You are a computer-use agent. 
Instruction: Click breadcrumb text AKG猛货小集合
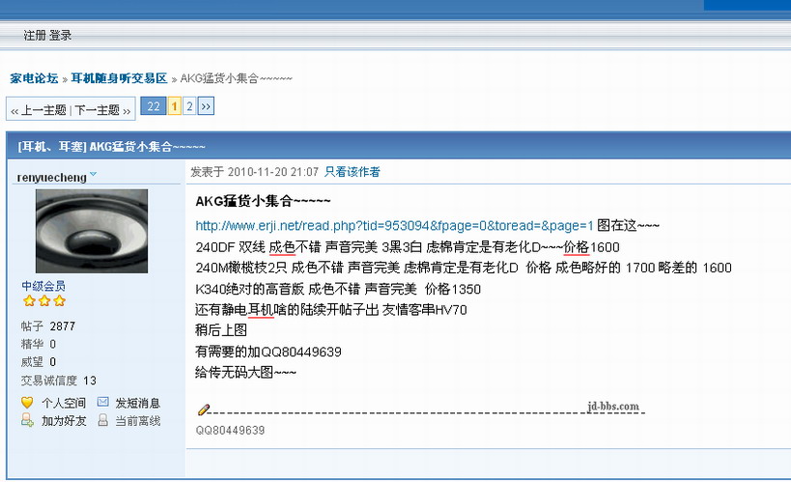(x=236, y=78)
